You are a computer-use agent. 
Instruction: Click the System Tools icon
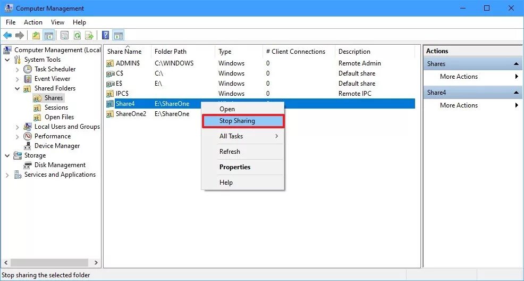pos(18,60)
